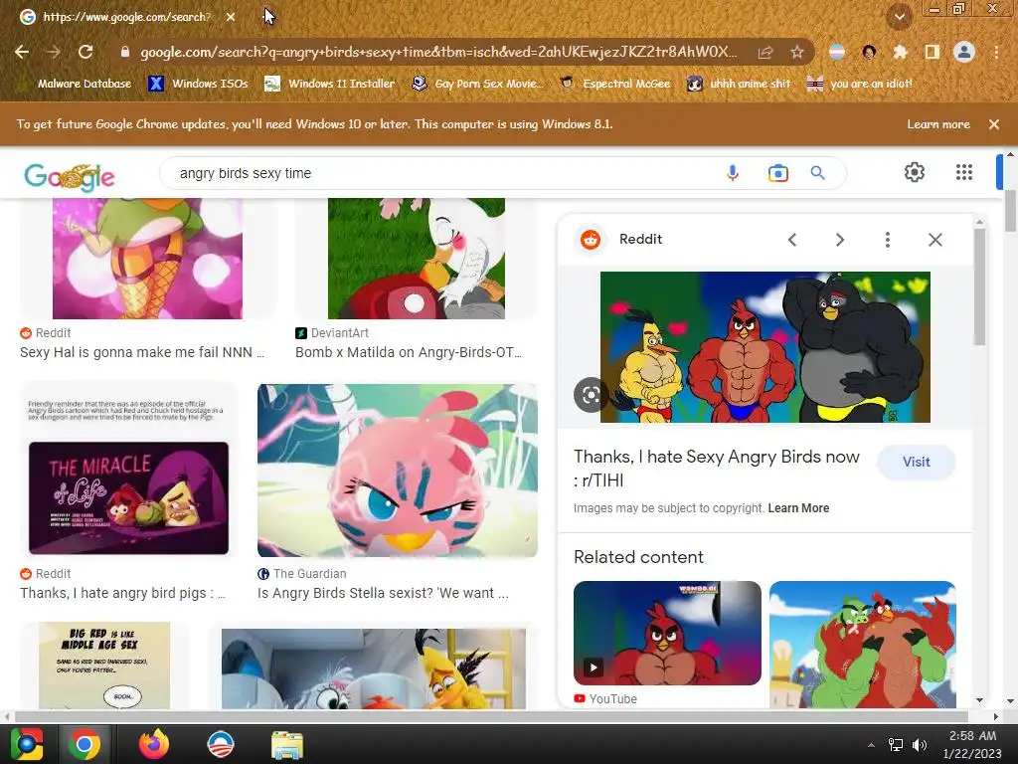Image resolution: width=1018 pixels, height=764 pixels.
Task: Open Bomb x Matilda DeviantArt thumbnail
Action: [x=417, y=259]
